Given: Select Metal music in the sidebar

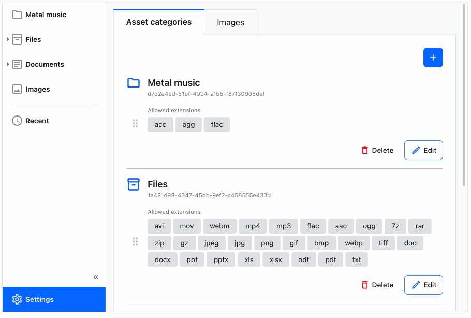Looking at the screenshot, I should coord(46,15).
